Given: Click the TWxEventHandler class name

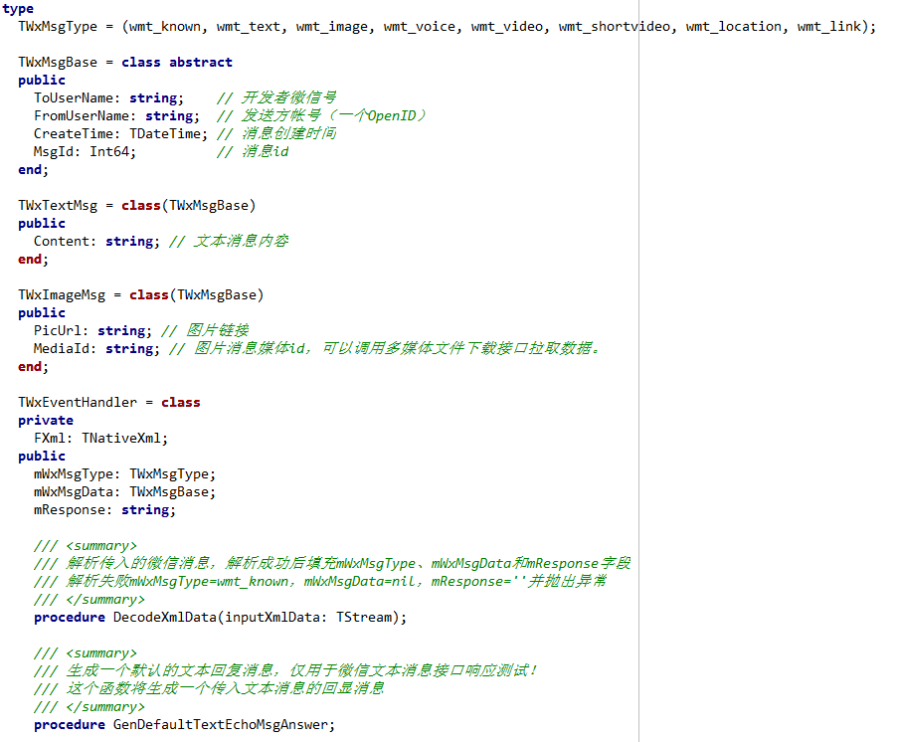Looking at the screenshot, I should [x=78, y=403].
